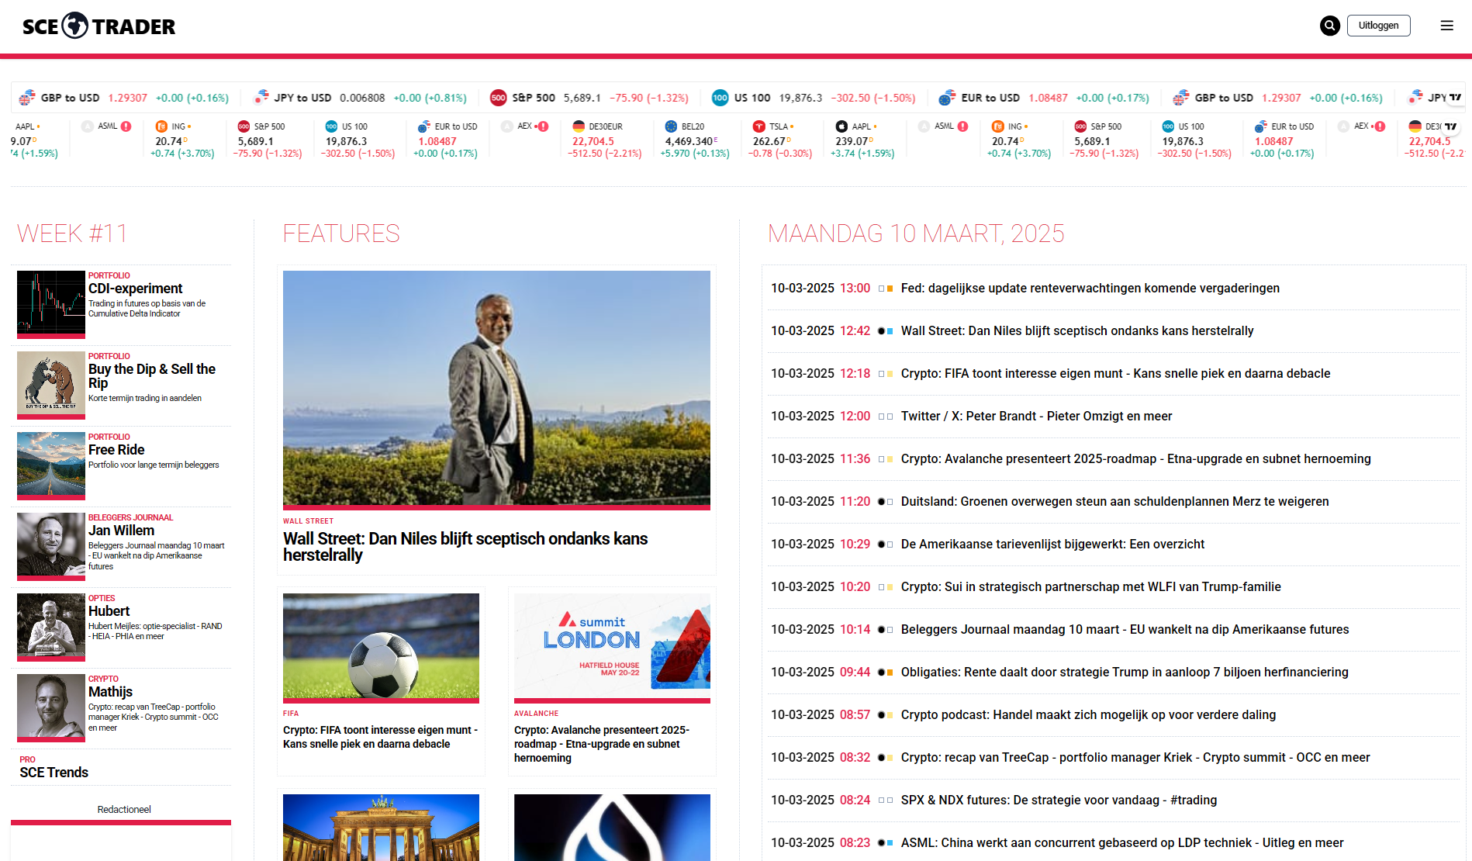The image size is (1472, 861).
Task: Click the BEL20 ticker symbol label
Action: coord(693,126)
